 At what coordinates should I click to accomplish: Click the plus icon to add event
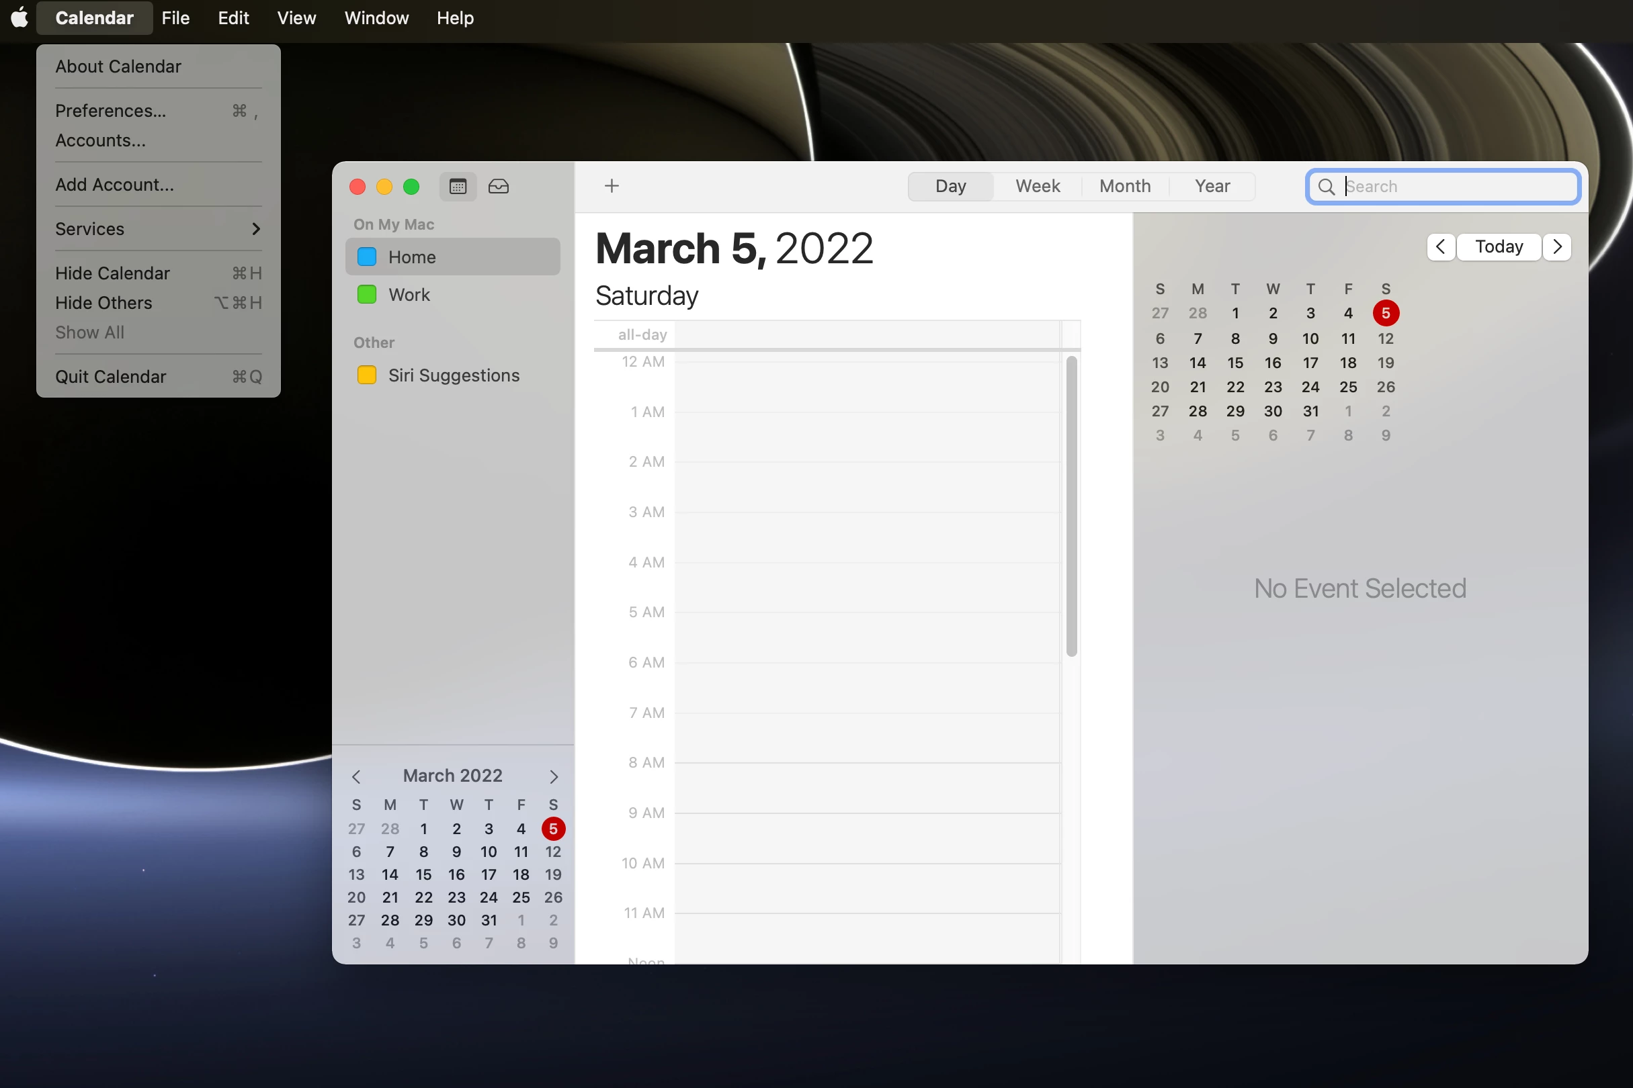[612, 186]
